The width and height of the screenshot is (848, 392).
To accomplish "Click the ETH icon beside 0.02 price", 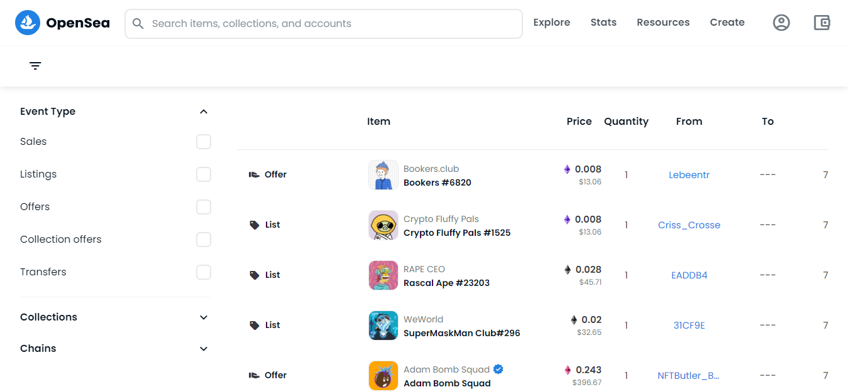I will [573, 320].
